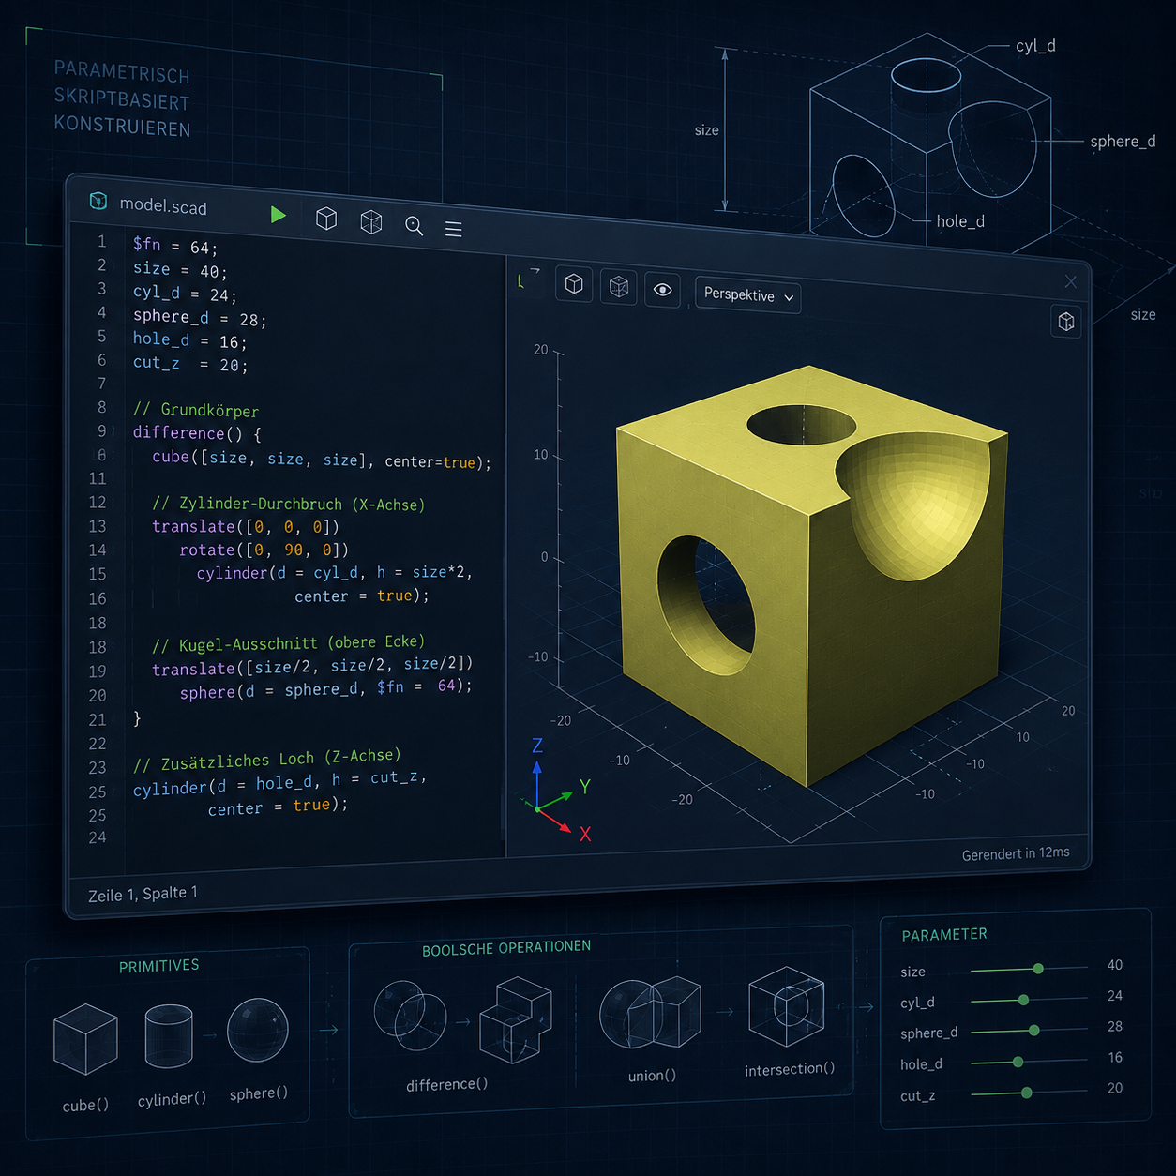Viewport: 1176px width, 1176px height.
Task: Click the 'difference() {' code line
Action: [x=197, y=433]
